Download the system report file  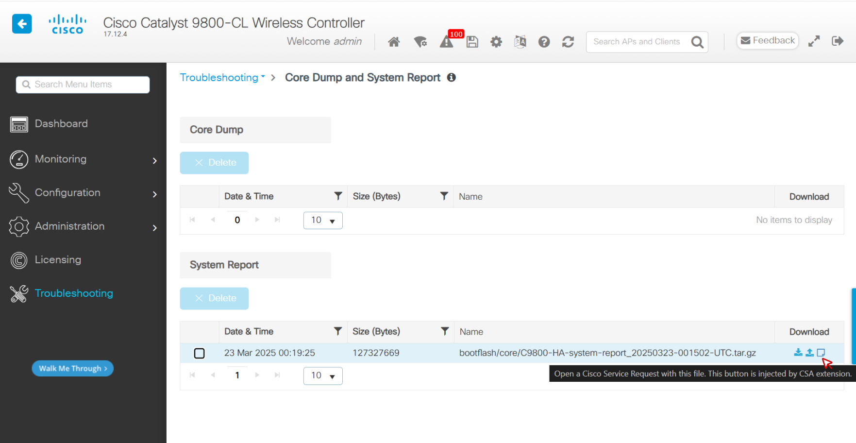click(798, 352)
